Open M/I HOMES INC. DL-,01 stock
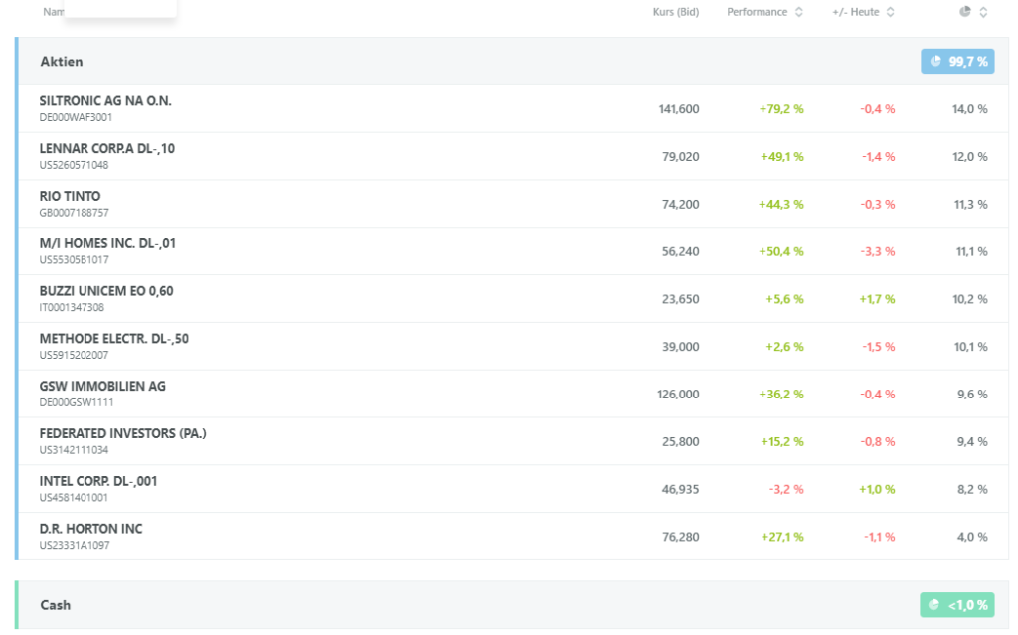Image resolution: width=1018 pixels, height=635 pixels. click(107, 243)
